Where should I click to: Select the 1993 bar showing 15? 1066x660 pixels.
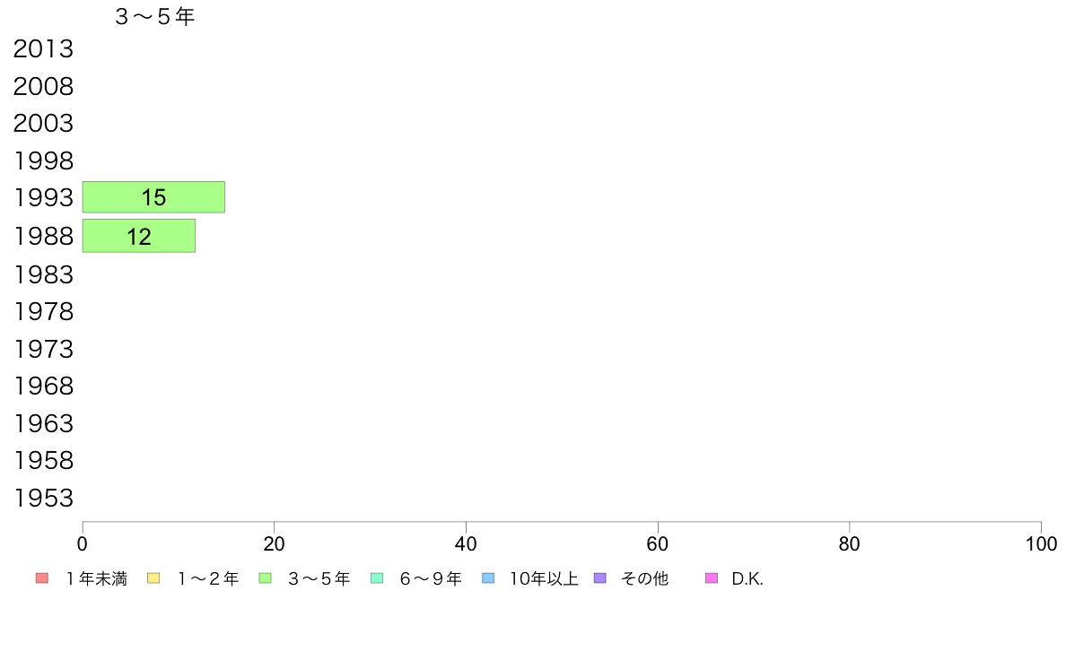[x=153, y=197]
